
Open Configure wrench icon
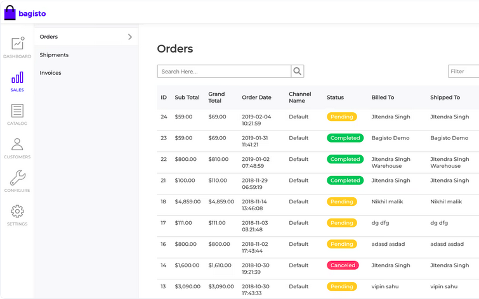pos(17,178)
